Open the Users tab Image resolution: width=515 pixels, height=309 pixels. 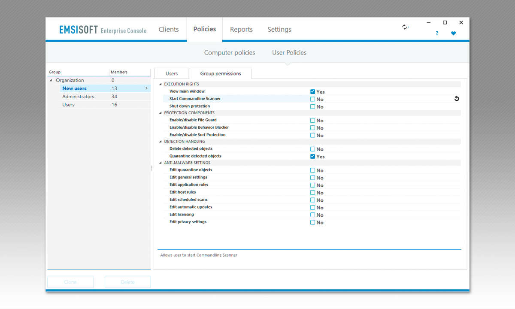click(x=172, y=73)
